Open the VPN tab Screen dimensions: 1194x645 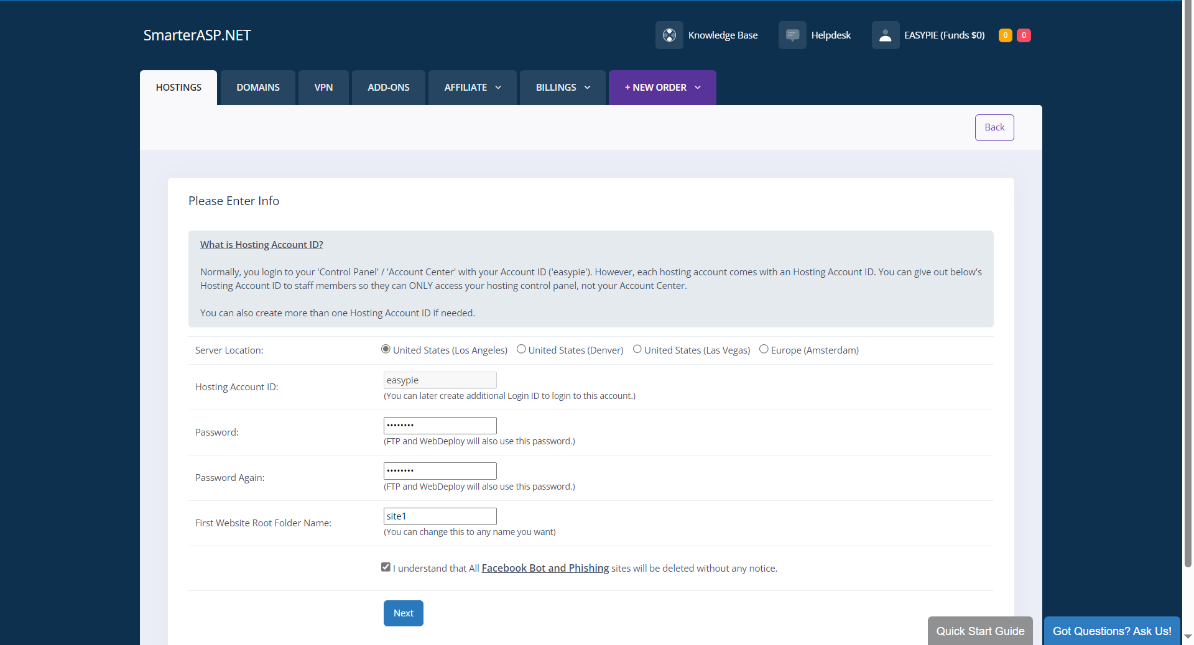click(323, 87)
